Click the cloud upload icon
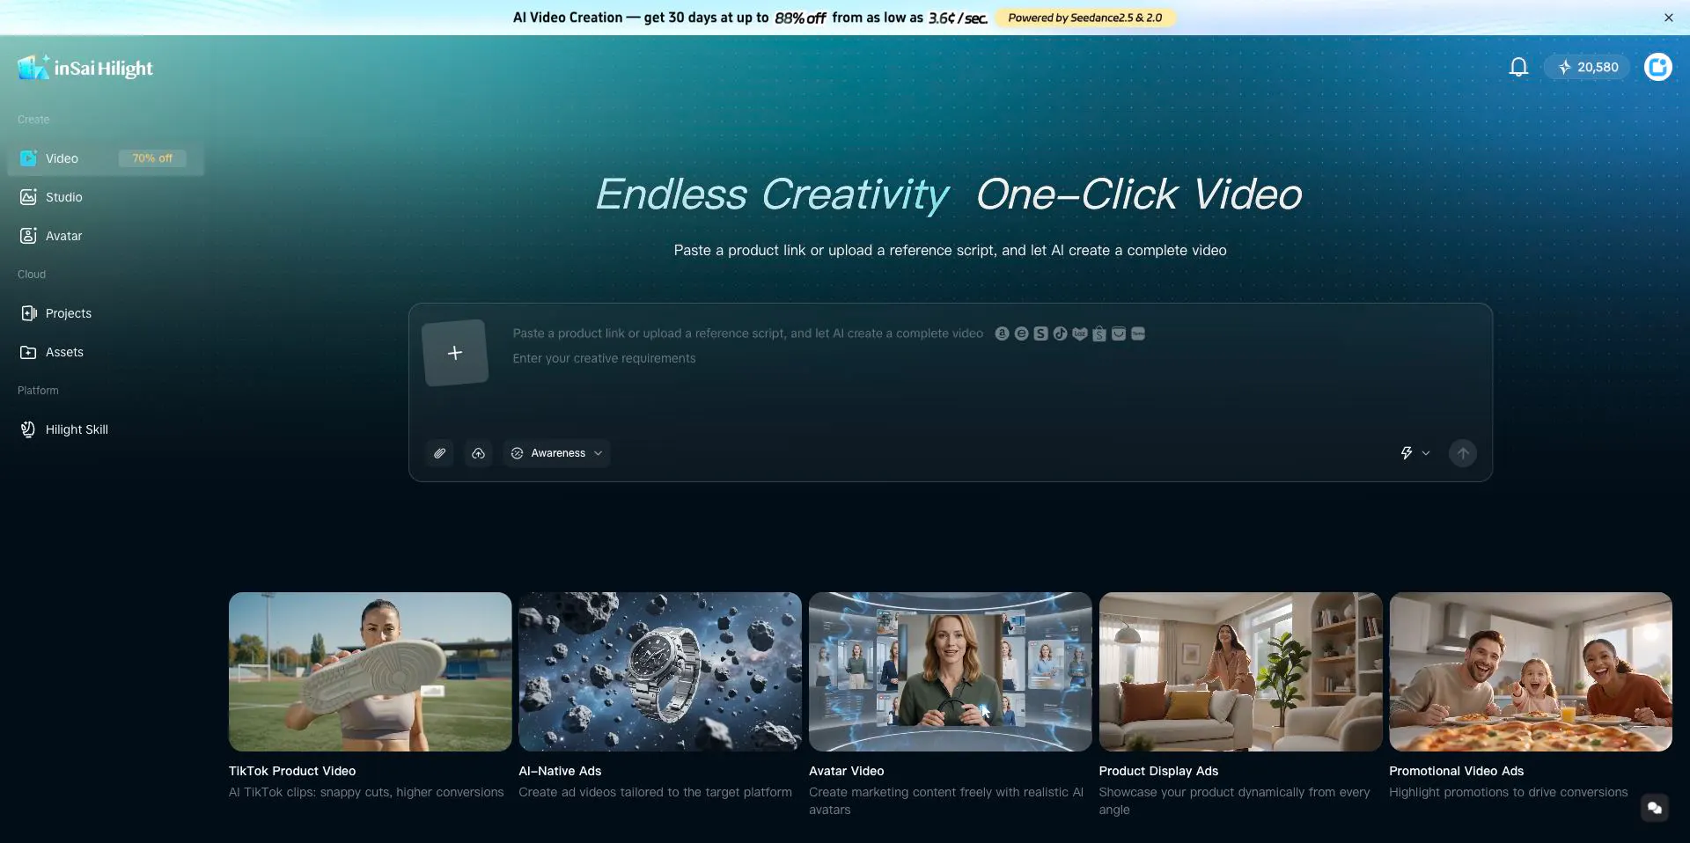The image size is (1690, 843). [478, 453]
